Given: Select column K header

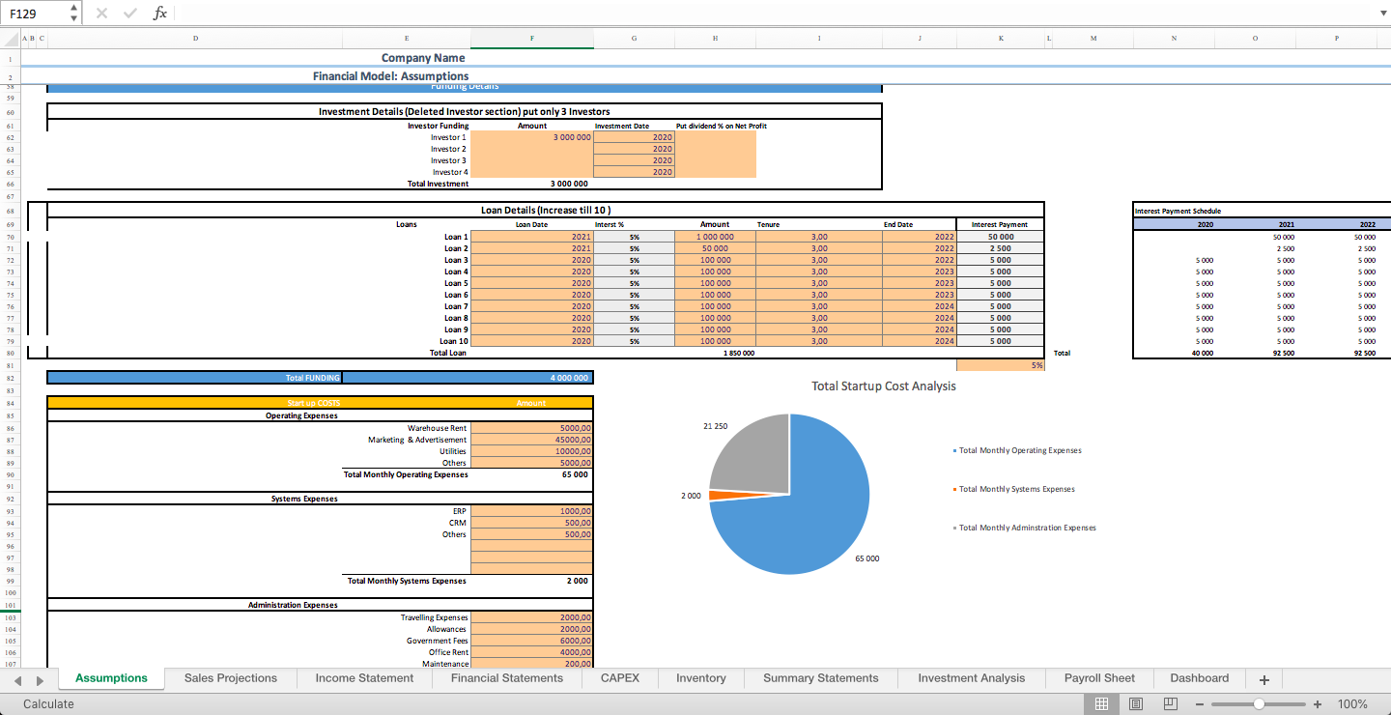Looking at the screenshot, I should click(x=1001, y=39).
